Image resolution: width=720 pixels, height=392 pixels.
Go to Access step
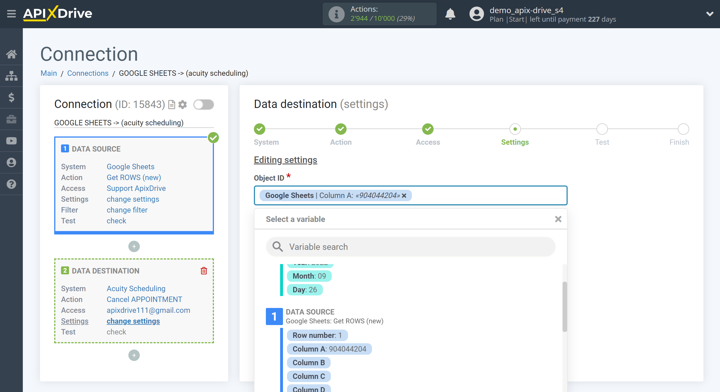[x=428, y=129]
